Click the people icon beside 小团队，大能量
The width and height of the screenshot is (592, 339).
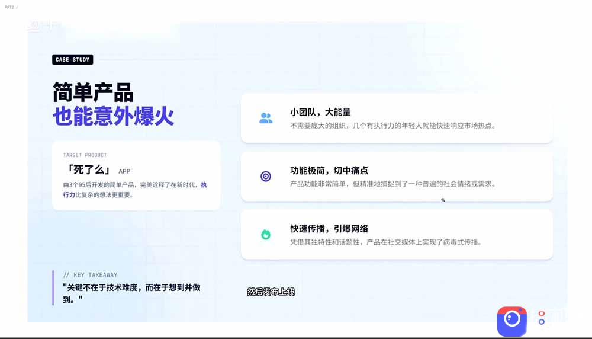tap(266, 119)
